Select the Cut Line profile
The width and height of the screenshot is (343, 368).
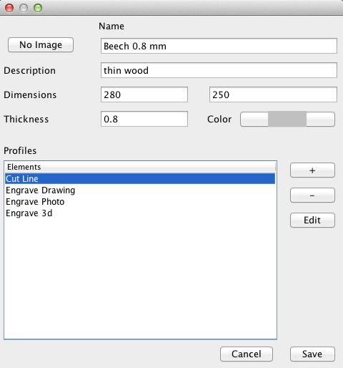pos(140,178)
